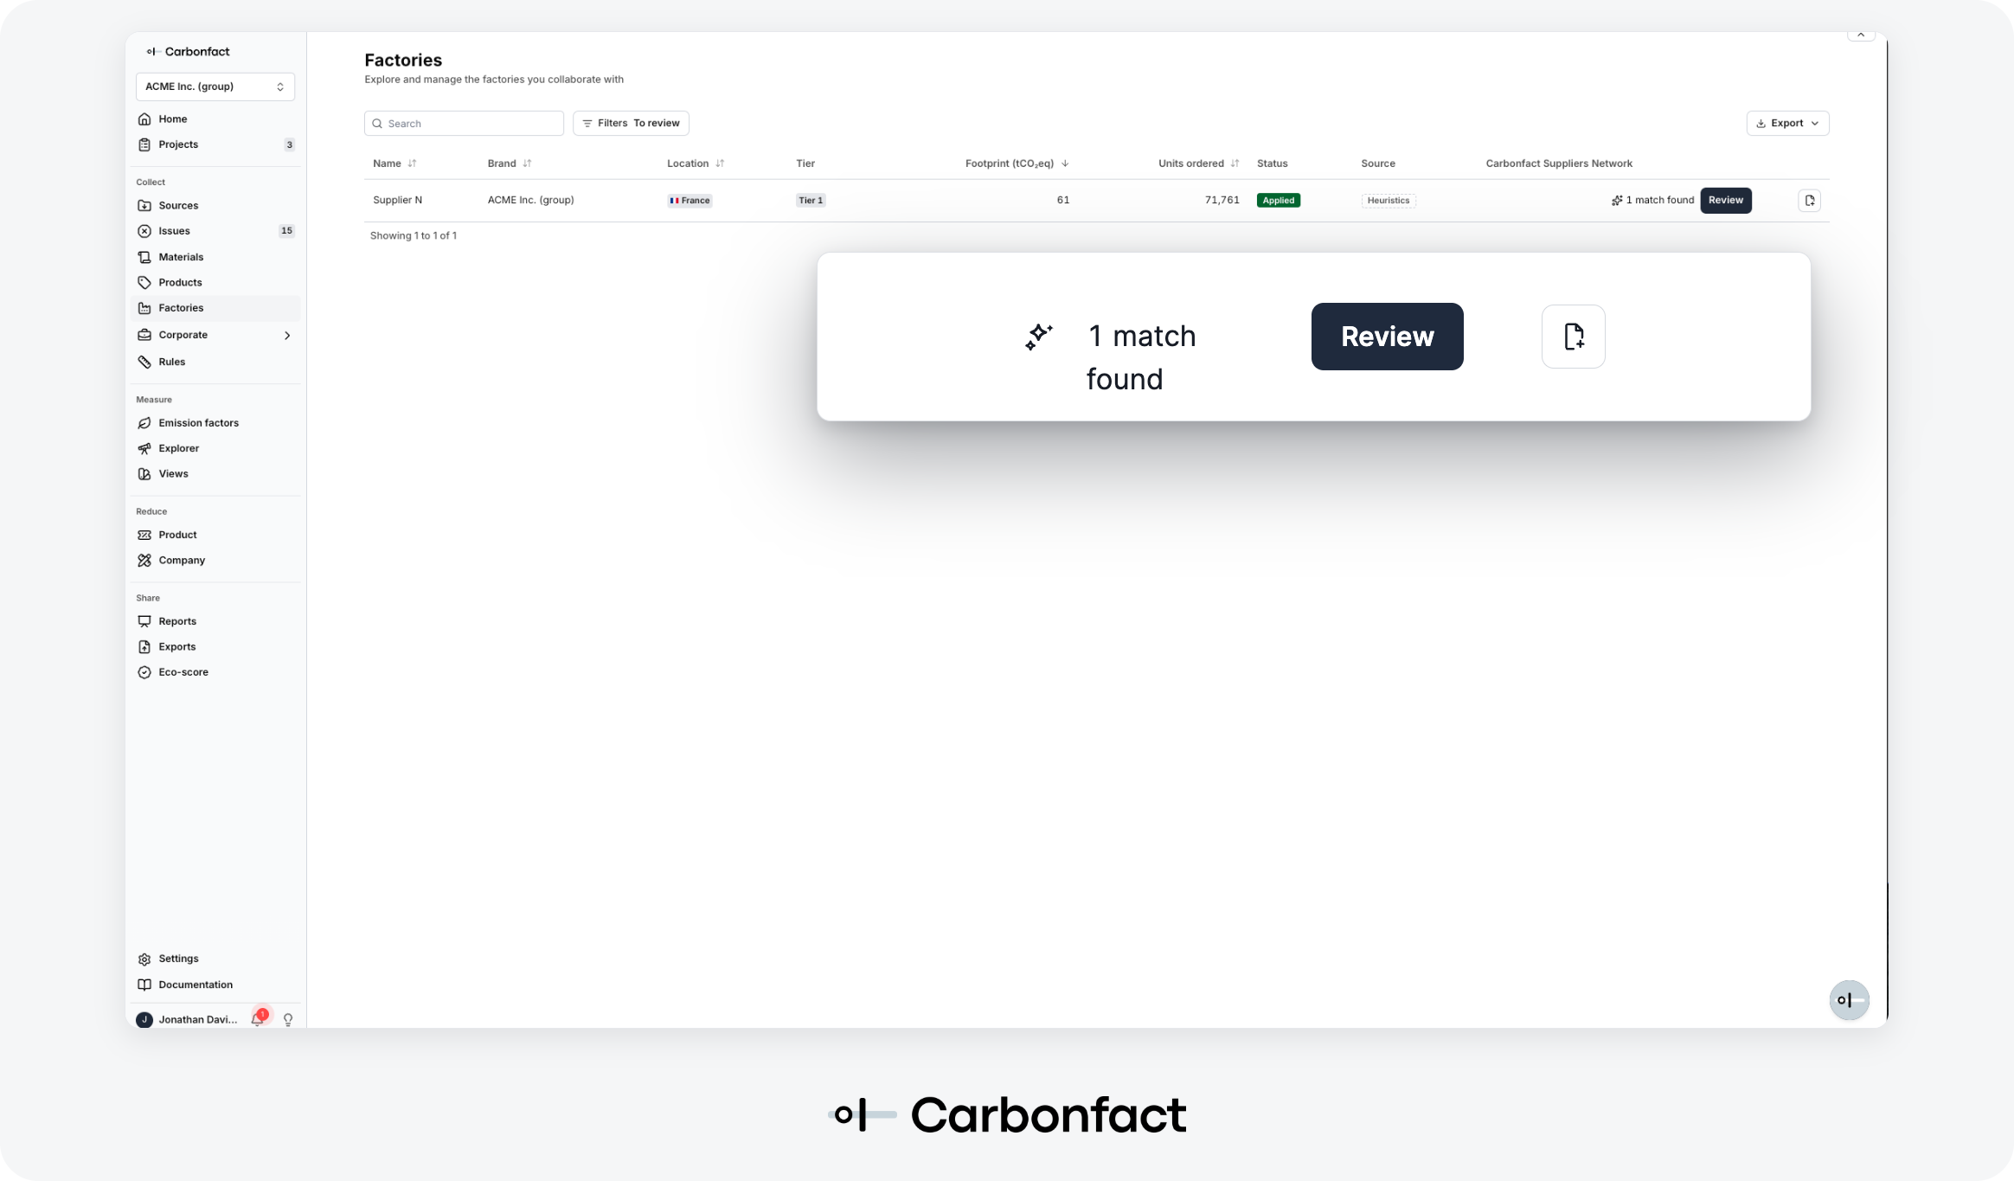Open Product under Reduce section
This screenshot has height=1181, width=2014.
[x=215, y=535]
